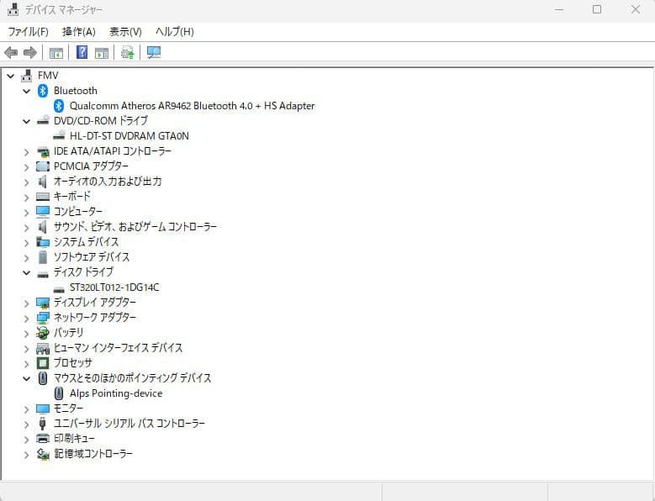Screen dimensions: 655x501
Task: Click the コンピューター monitor icon
Action: tap(43, 212)
